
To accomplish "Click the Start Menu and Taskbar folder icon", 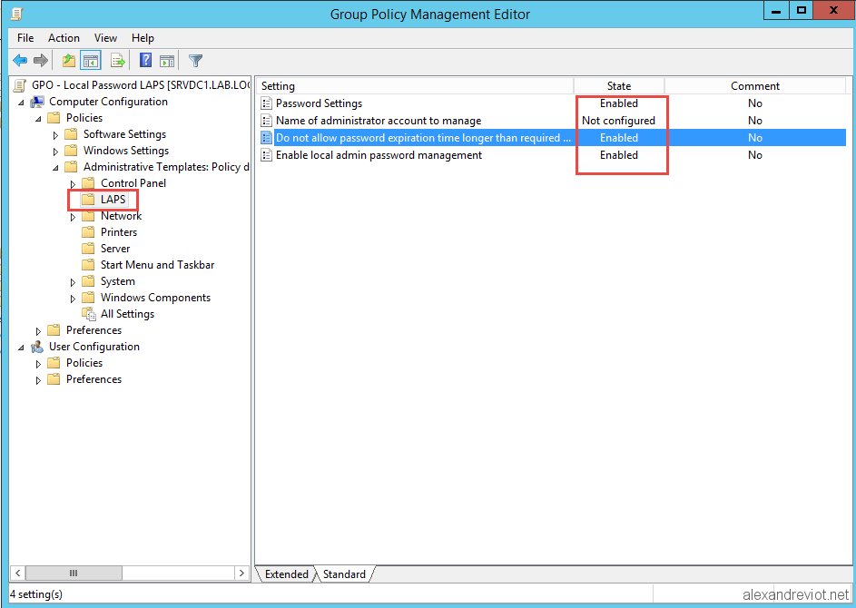I will click(x=88, y=265).
